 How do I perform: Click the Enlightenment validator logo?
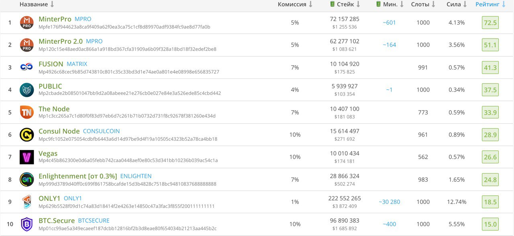click(27, 179)
